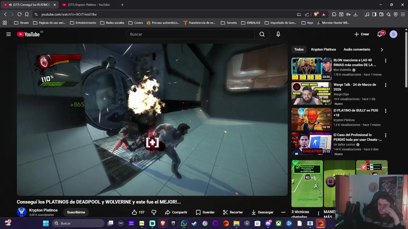Open the account avatar menu
The height and width of the screenshot is (229, 408).
[x=393, y=34]
